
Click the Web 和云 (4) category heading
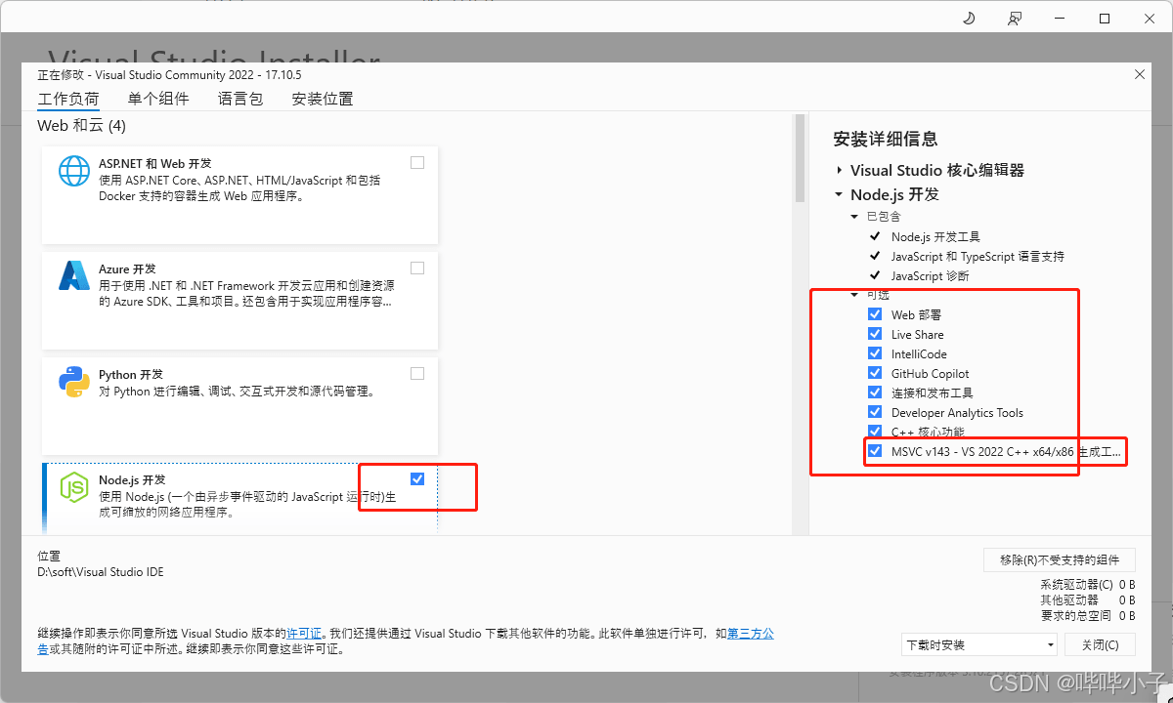82,126
